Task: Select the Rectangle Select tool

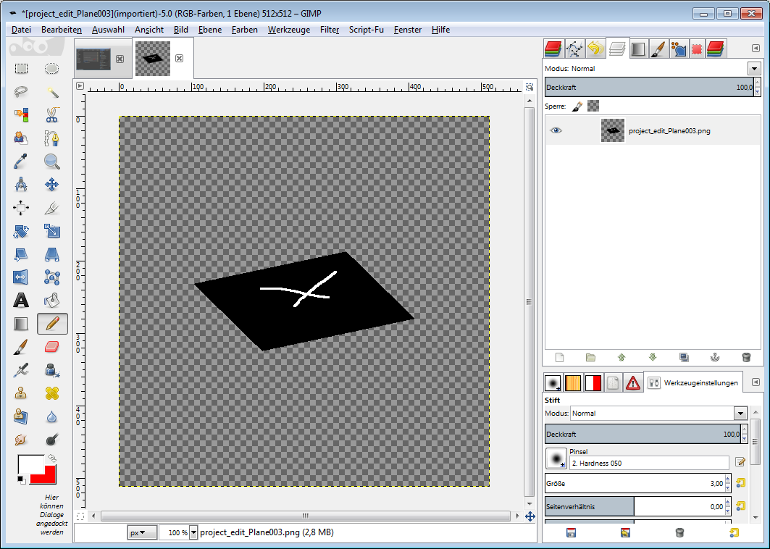Action: pyautogui.click(x=21, y=68)
